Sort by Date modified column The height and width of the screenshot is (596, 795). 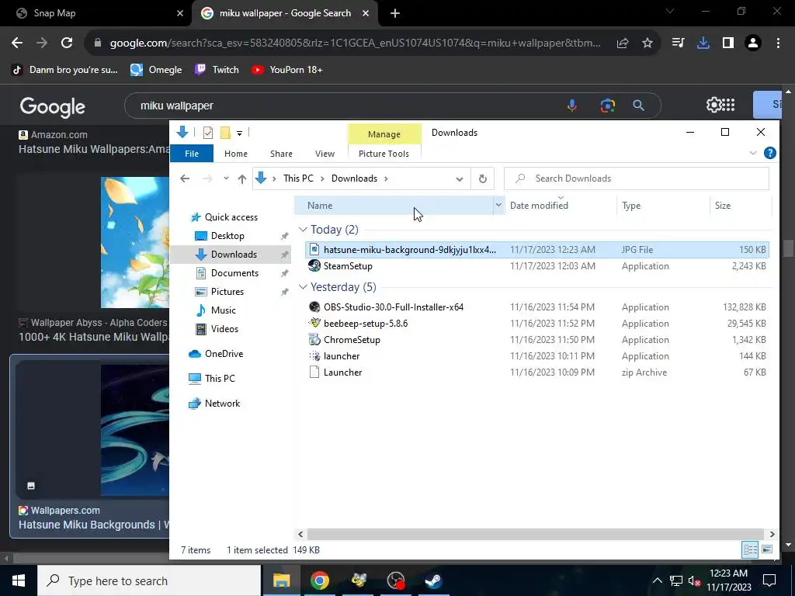coord(539,205)
